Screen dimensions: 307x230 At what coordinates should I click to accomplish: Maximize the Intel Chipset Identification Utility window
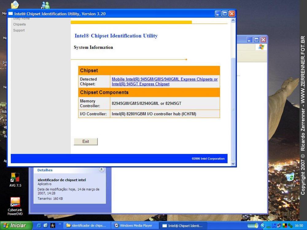225,14
